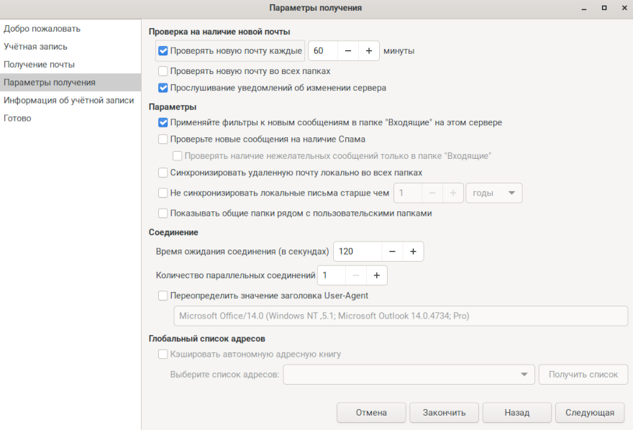
Task: Expand the Выберите список адресов combo box
Action: tap(409, 375)
